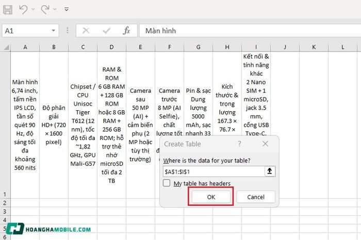Select column C header

click(x=83, y=47)
